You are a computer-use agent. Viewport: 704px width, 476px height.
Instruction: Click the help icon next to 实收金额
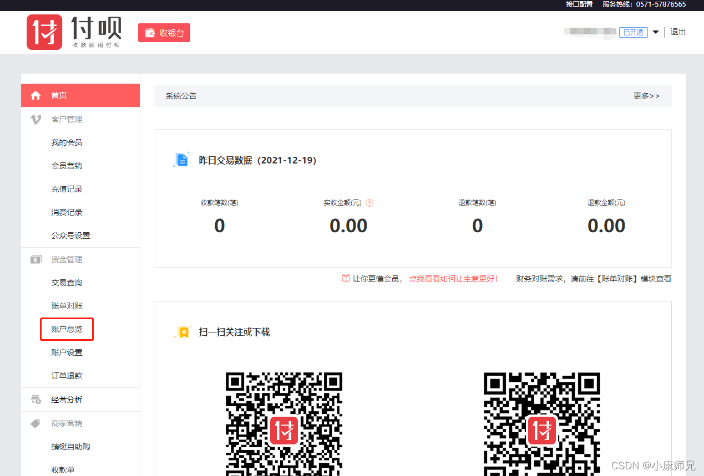tap(369, 203)
